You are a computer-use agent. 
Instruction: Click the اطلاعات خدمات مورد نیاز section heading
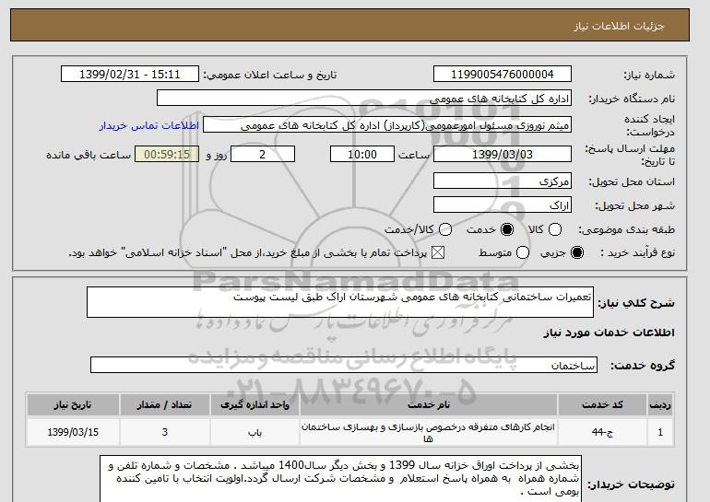(609, 333)
